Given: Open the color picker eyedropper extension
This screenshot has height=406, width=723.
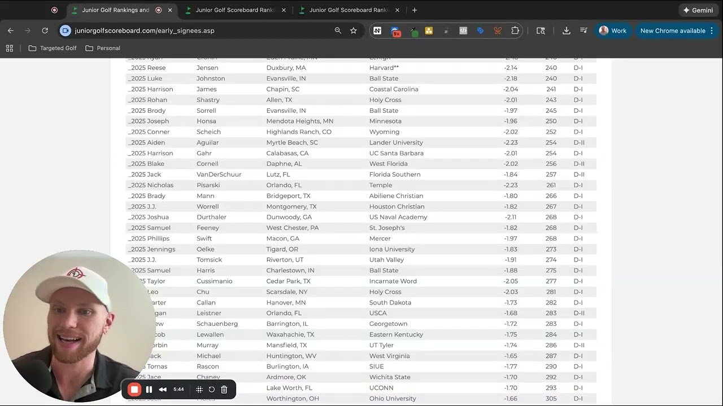Looking at the screenshot, I should (414, 31).
